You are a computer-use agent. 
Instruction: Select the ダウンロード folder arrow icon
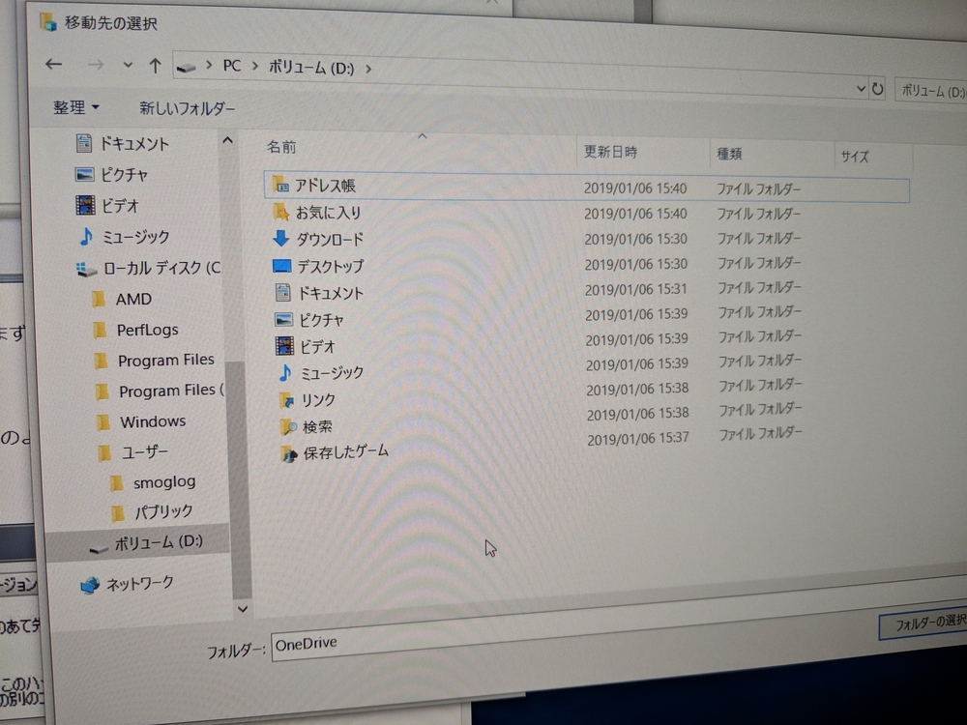click(281, 238)
